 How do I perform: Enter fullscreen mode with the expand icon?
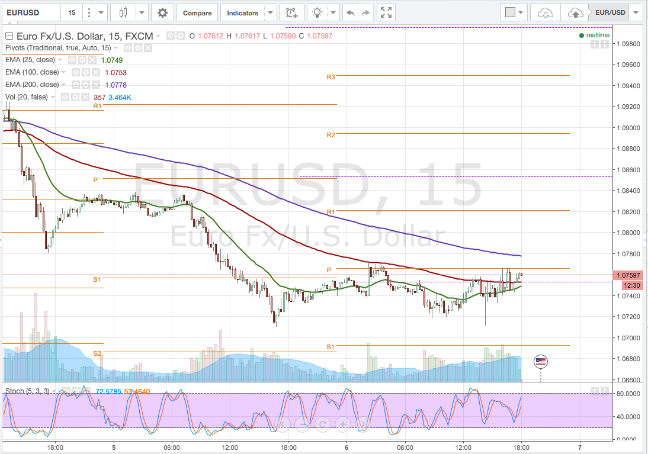point(386,12)
